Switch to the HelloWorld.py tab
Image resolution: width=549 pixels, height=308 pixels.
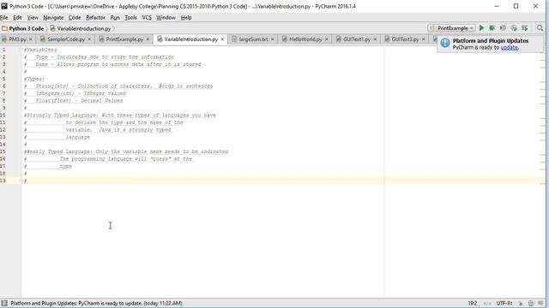[305, 39]
